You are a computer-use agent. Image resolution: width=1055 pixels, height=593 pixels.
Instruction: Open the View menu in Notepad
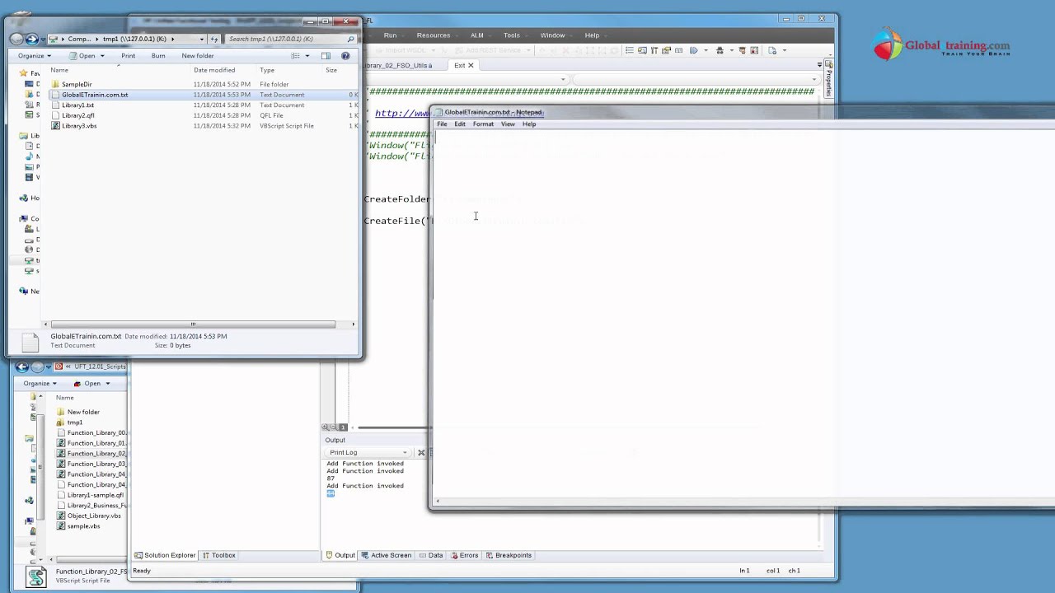[508, 124]
